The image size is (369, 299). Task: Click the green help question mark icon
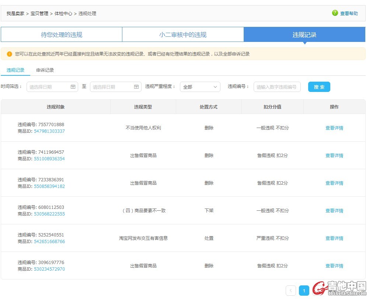click(335, 13)
